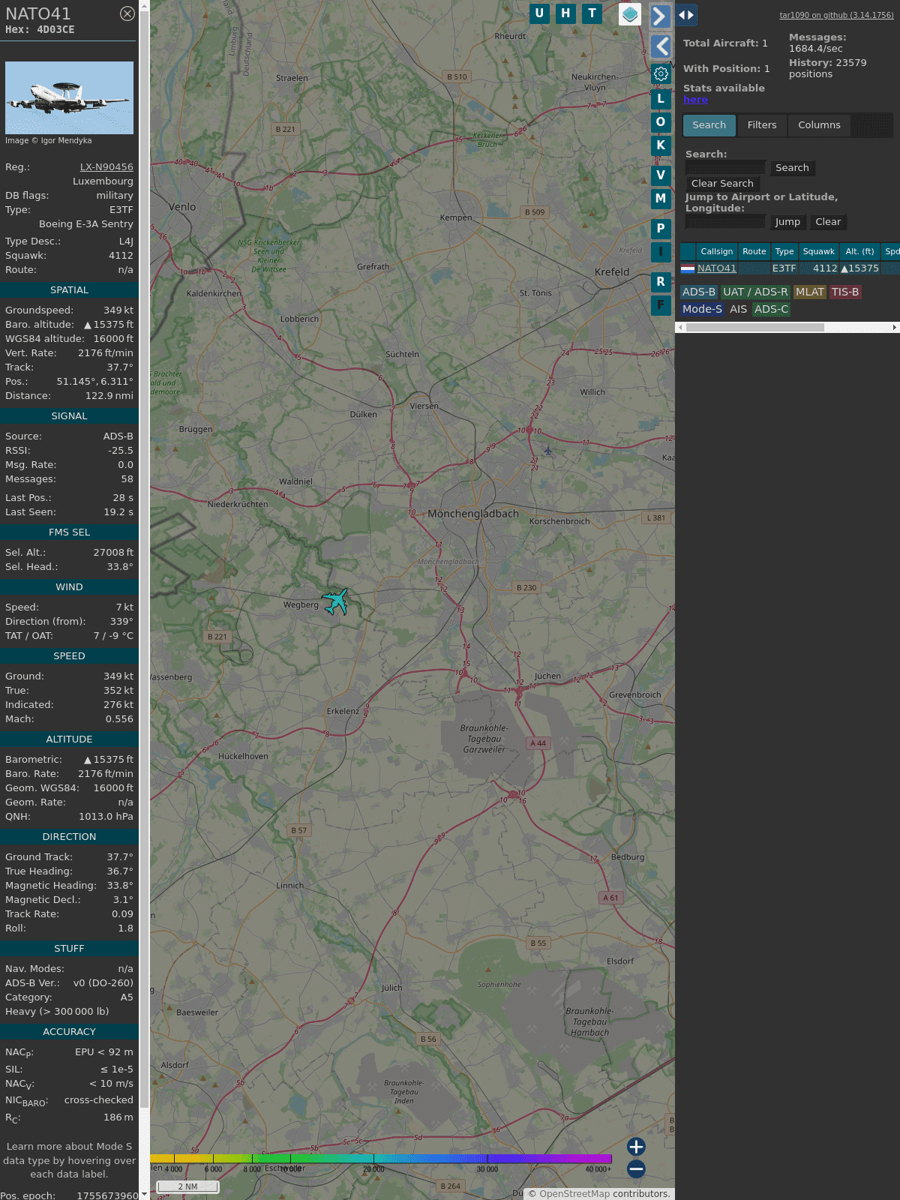Open the LX-N90456 registration link
The image size is (900, 1200).
(106, 167)
